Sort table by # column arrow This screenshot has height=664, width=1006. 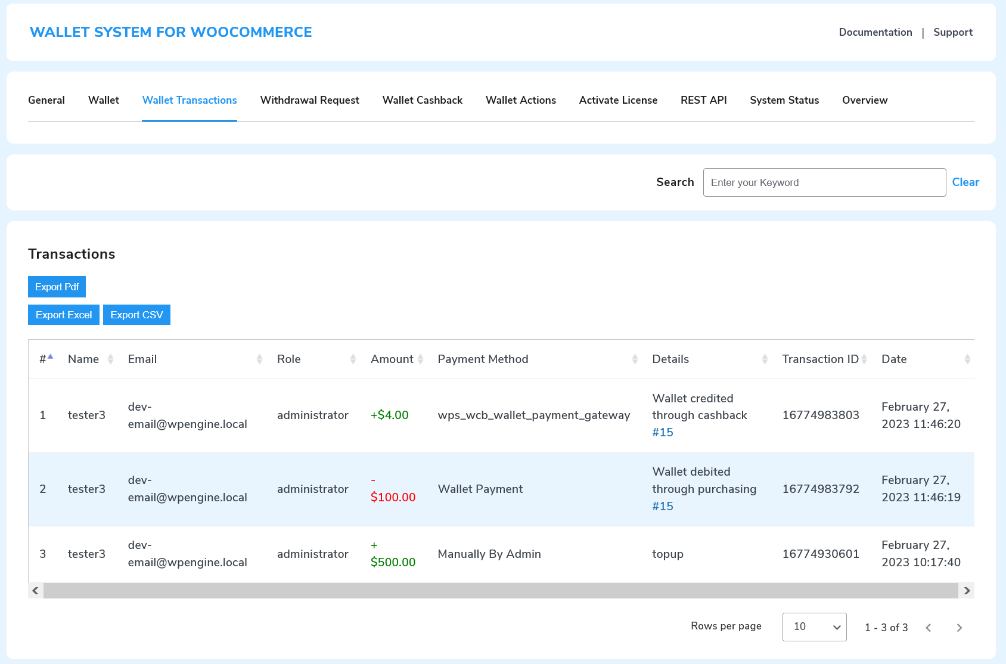click(x=51, y=357)
